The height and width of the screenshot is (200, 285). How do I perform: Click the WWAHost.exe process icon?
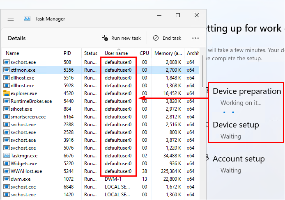point(6,171)
